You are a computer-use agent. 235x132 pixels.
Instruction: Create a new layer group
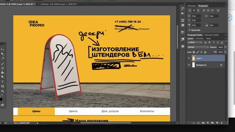tap(212, 123)
